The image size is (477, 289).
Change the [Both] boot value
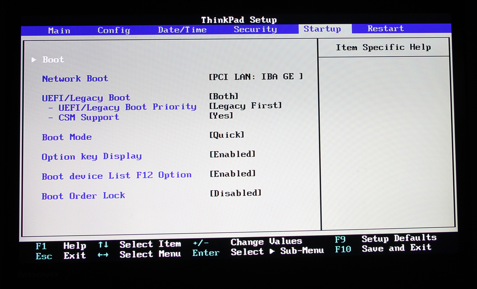pos(224,96)
